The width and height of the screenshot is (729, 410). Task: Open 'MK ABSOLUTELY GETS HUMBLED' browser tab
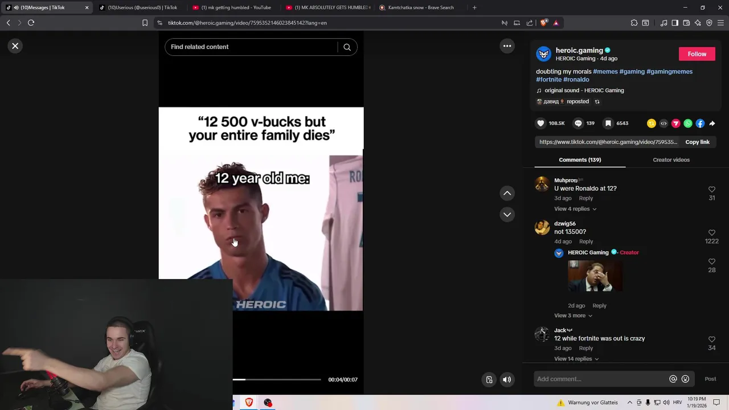pos(327,7)
